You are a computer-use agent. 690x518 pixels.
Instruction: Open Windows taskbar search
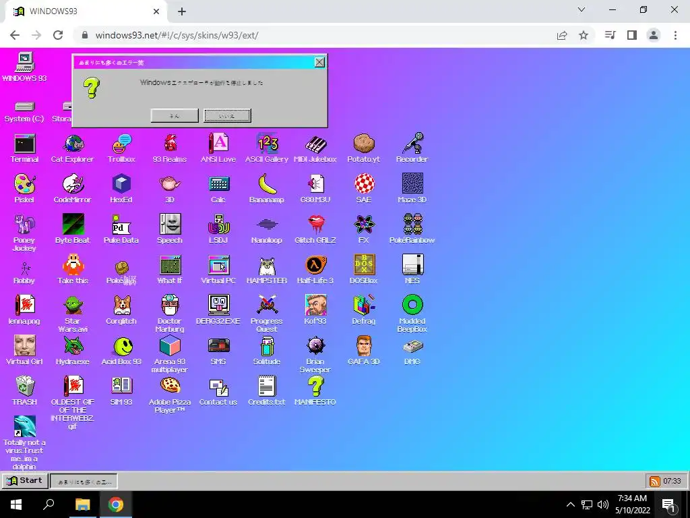pos(49,505)
